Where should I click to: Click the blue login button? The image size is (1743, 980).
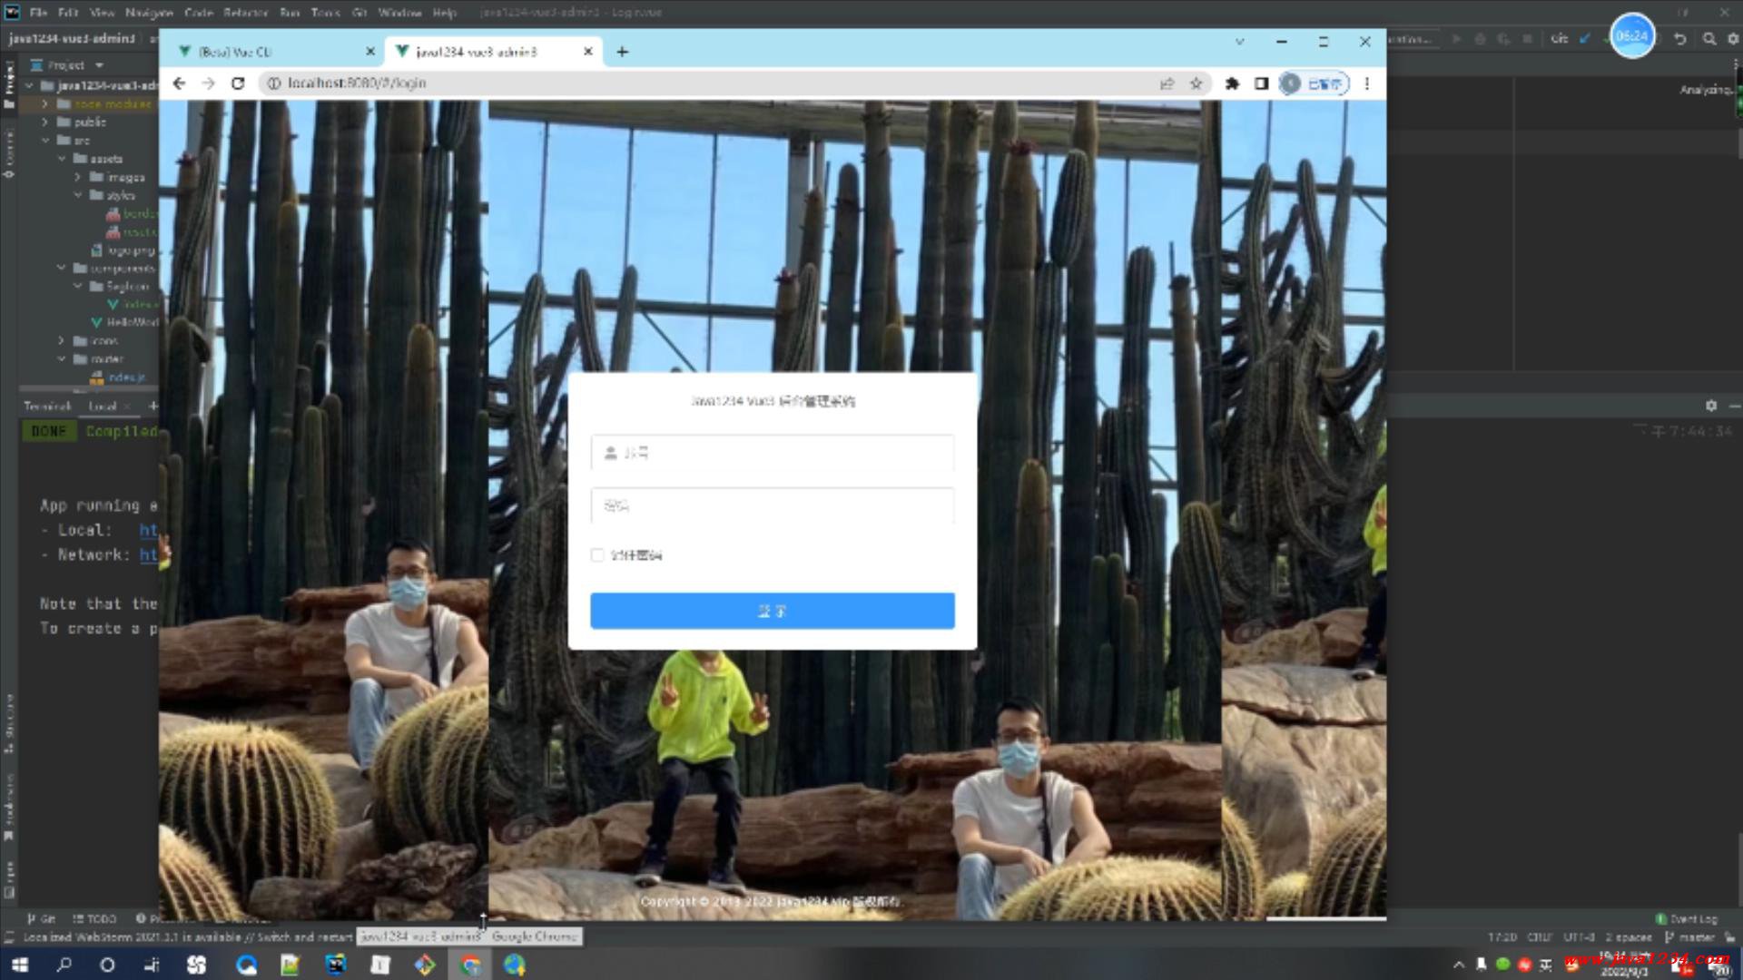pyautogui.click(x=773, y=612)
